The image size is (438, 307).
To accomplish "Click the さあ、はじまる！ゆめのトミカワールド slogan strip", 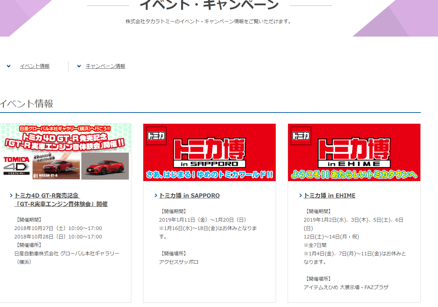I will tap(209, 175).
